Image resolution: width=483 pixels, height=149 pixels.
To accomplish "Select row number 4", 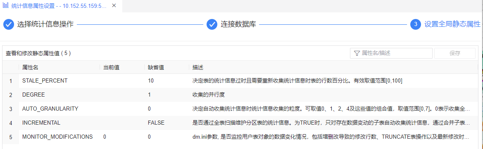I will click(x=10, y=123).
